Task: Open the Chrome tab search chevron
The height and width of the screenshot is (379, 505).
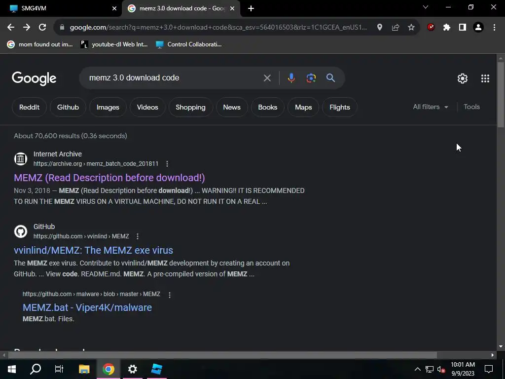Action: point(426,7)
